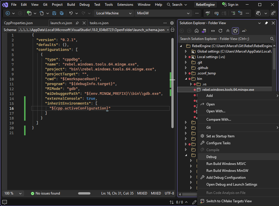
Task: Open the Debug menu in menu bar
Action: pyautogui.click(x=84, y=5)
